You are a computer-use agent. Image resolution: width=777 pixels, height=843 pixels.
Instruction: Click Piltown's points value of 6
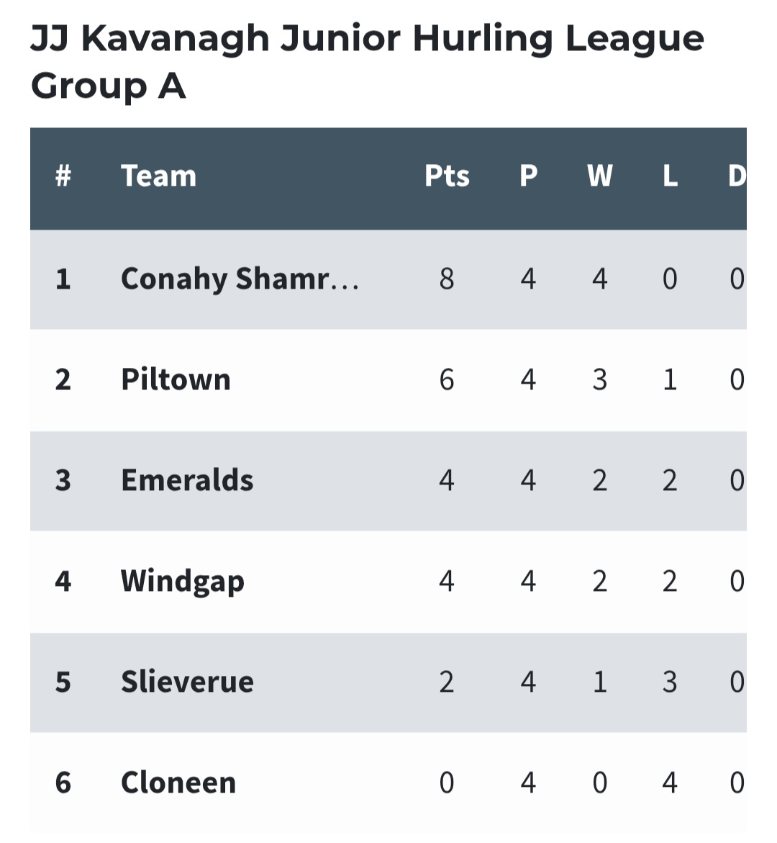pyautogui.click(x=447, y=379)
